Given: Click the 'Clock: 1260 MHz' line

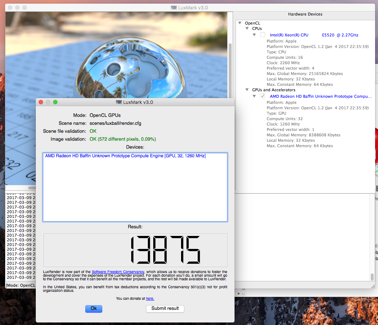Looking at the screenshot, I should [283, 124].
